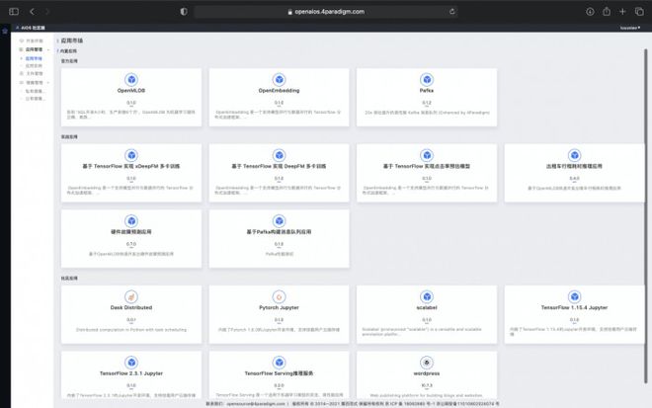Open the Pytorch Jupyter card icon
This screenshot has height=408, width=652.
[x=279, y=296]
